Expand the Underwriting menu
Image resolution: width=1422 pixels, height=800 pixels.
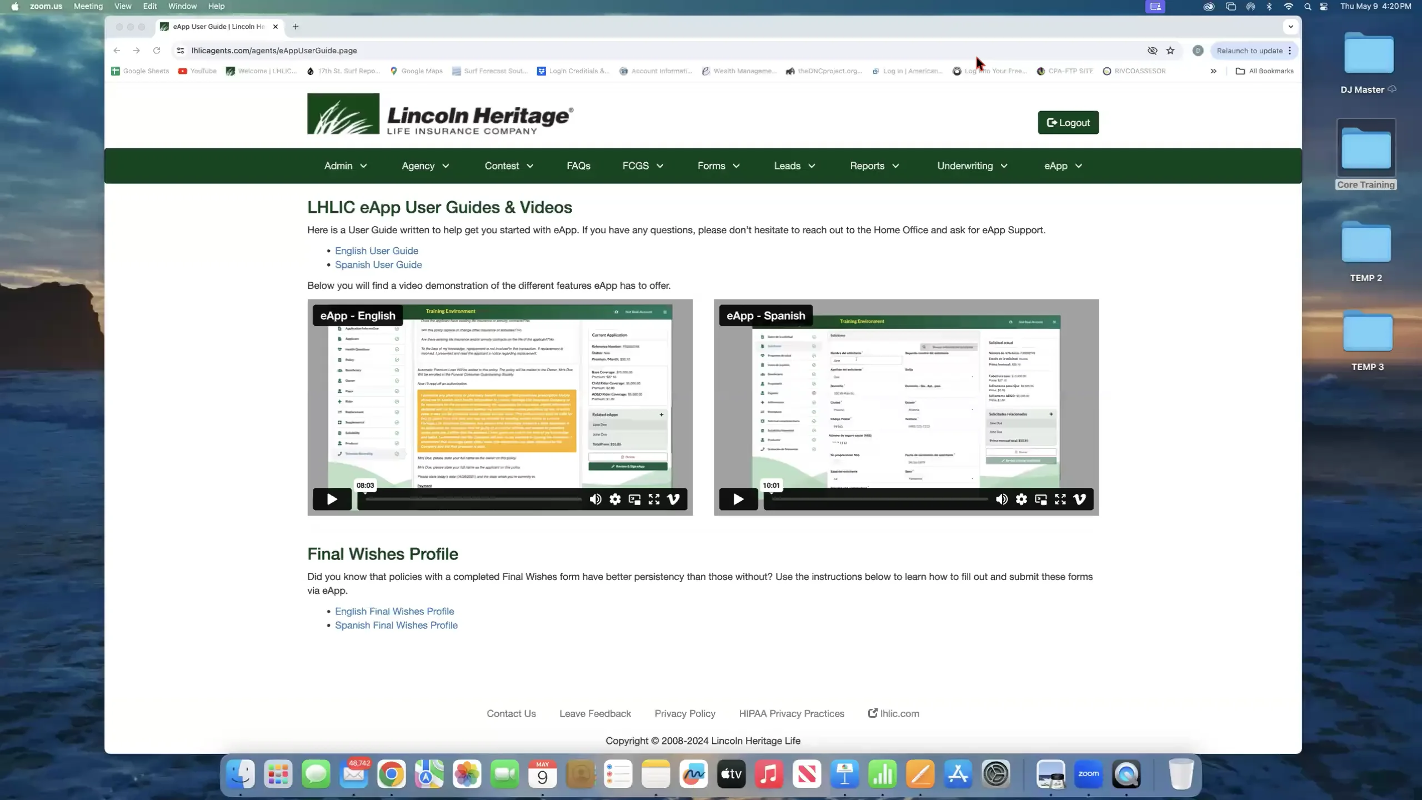tap(972, 166)
